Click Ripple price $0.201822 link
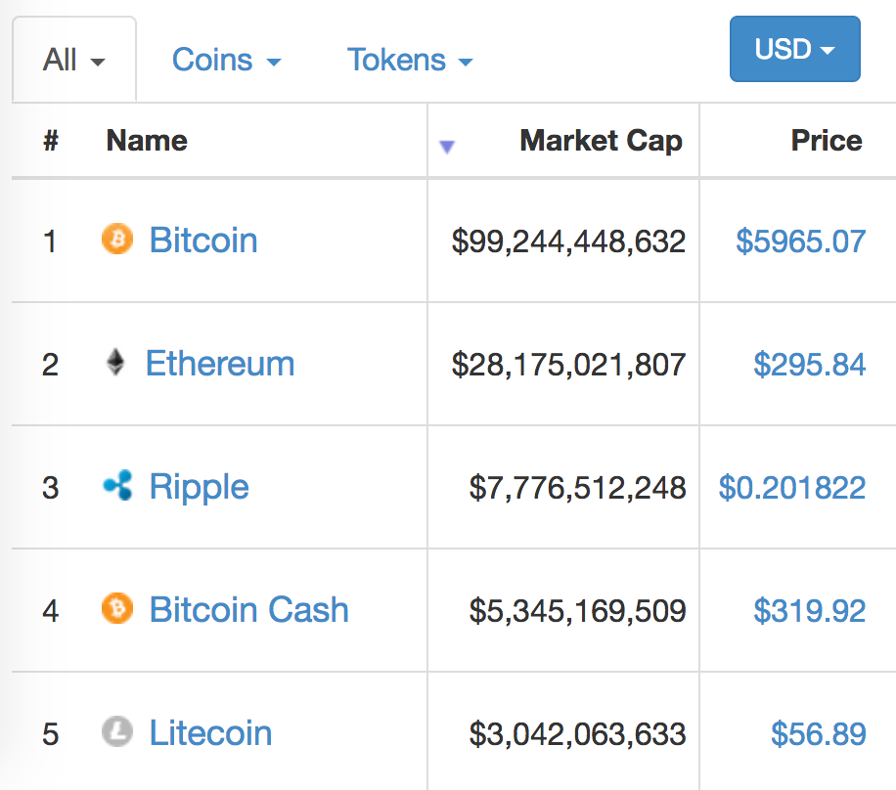This screenshot has width=896, height=790. [792, 488]
